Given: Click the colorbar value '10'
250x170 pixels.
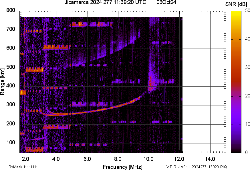Looking at the screenshot, I should point(248,124).
